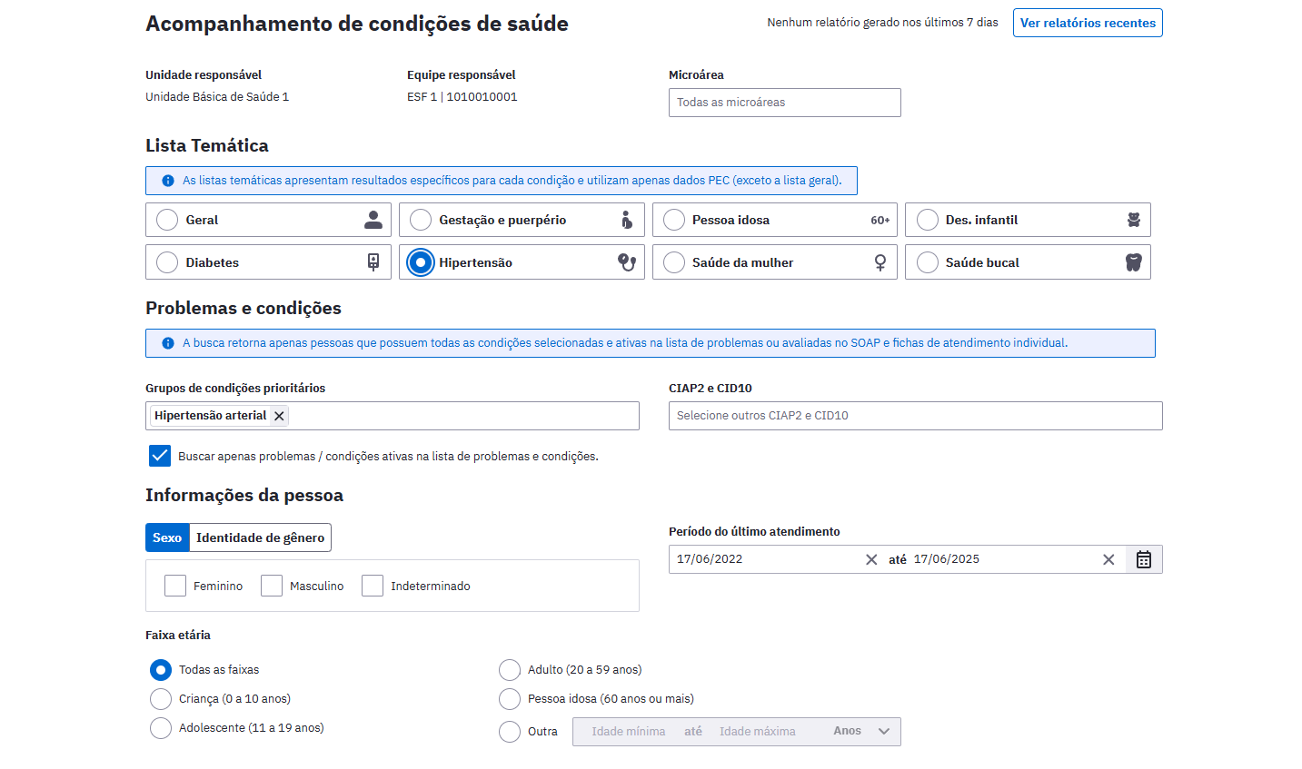Click the stethoscope heart icon in Hipertensão
The width and height of the screenshot is (1302, 769).
(x=627, y=262)
